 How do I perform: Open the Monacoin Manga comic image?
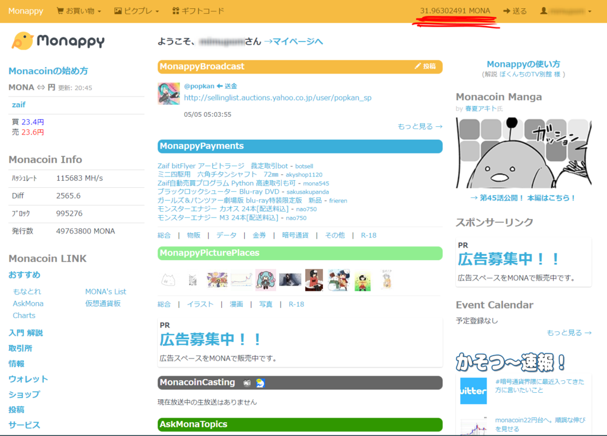click(524, 152)
